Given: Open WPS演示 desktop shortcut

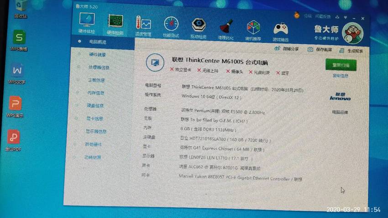Looking at the screenshot, I should pyautogui.click(x=15, y=107).
